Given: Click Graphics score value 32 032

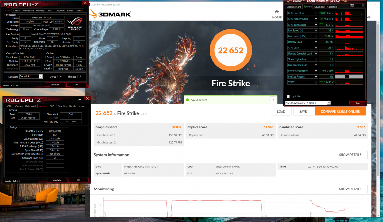Looking at the screenshot, I should click(x=176, y=127).
